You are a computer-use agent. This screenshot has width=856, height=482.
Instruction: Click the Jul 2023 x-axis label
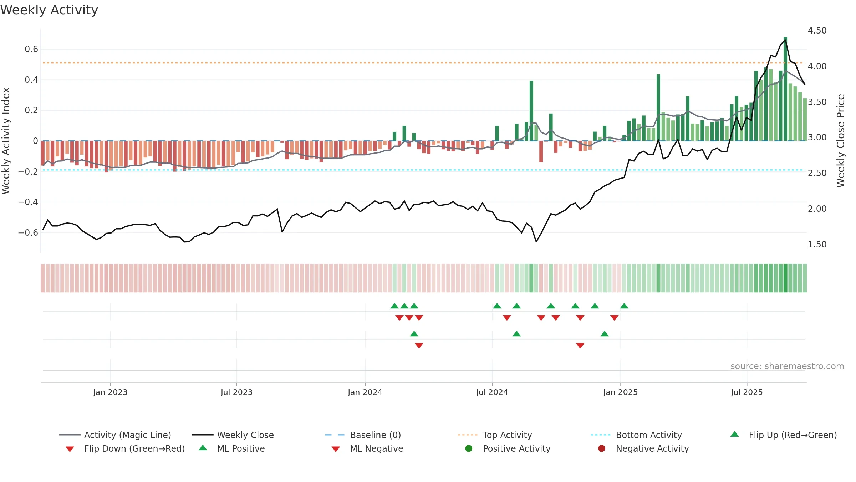236,392
